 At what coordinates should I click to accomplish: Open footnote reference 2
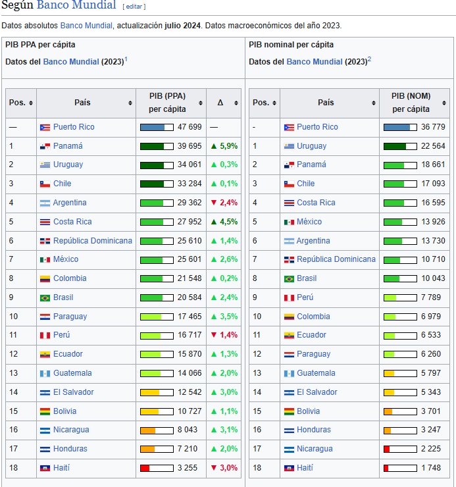pos(369,59)
